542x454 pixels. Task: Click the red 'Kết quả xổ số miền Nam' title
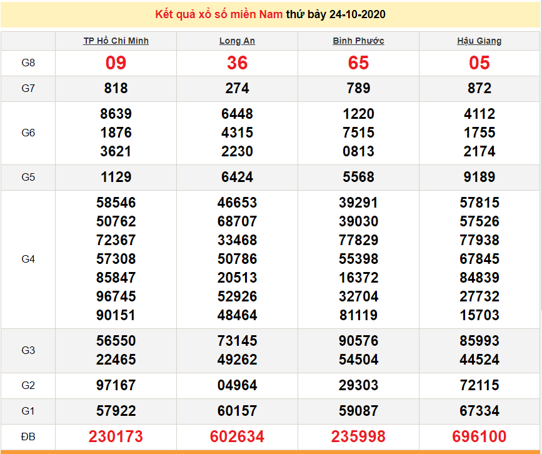point(219,14)
